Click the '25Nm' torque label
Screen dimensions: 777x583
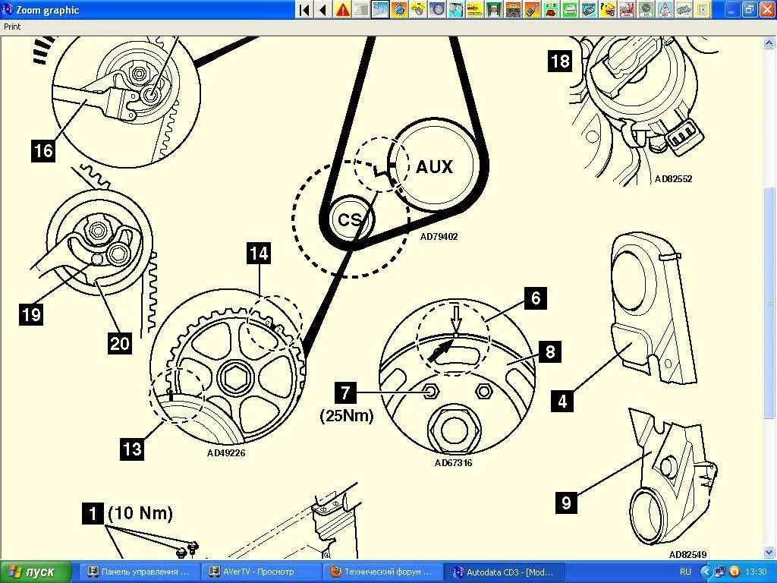click(x=346, y=415)
